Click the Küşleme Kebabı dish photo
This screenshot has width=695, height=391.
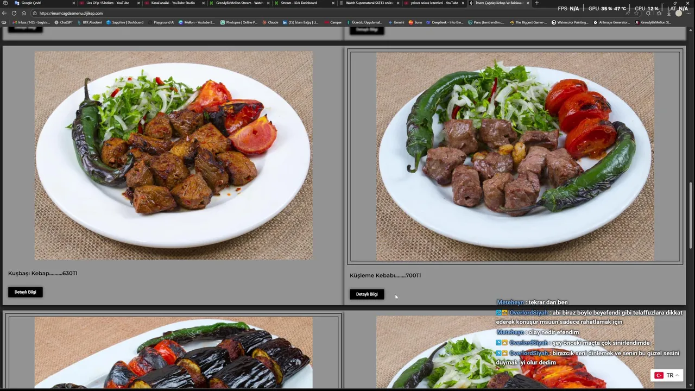[x=515, y=156]
